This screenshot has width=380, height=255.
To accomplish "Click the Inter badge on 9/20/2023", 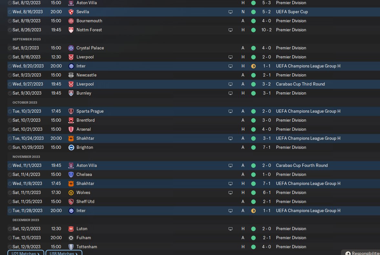I will click(x=71, y=66).
